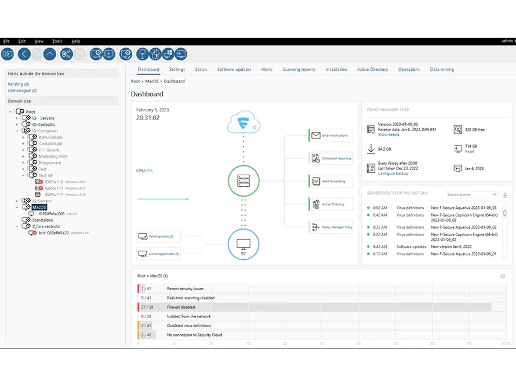Collapse the Test V8 node
Image resolution: width=516 pixels, height=387 pixels.
click(23, 175)
